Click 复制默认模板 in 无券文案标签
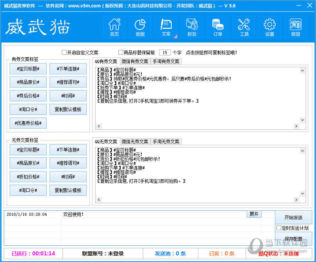Screen dimensions: 316x262 click(x=68, y=190)
